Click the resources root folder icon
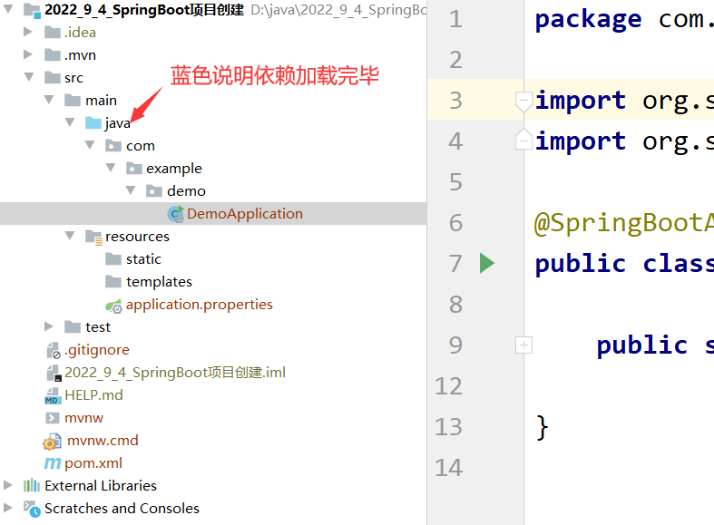Image resolution: width=714 pixels, height=525 pixels. [x=93, y=237]
